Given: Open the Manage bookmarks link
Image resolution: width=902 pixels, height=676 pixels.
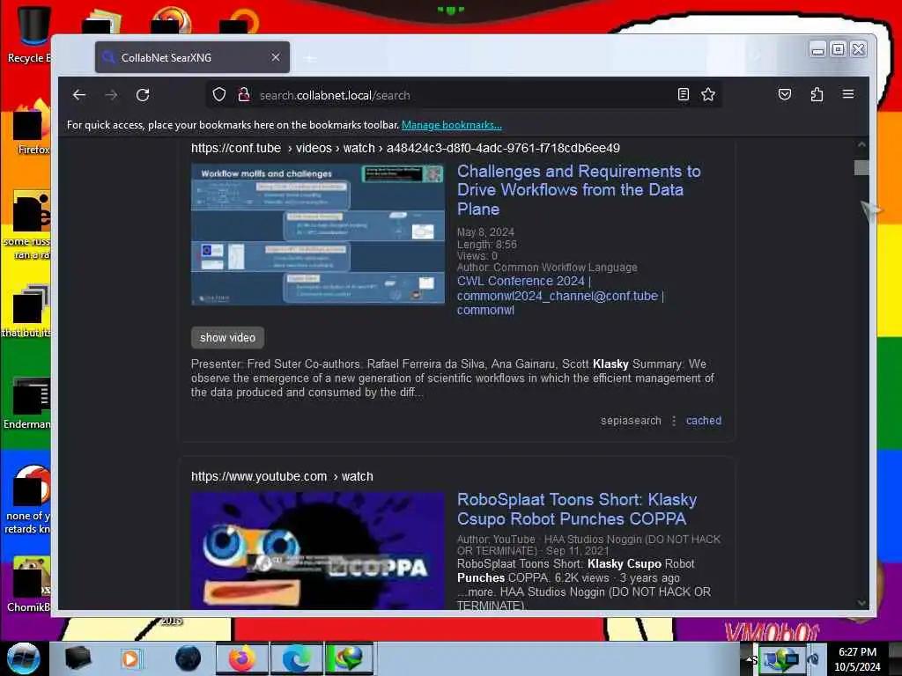Looking at the screenshot, I should coord(452,125).
